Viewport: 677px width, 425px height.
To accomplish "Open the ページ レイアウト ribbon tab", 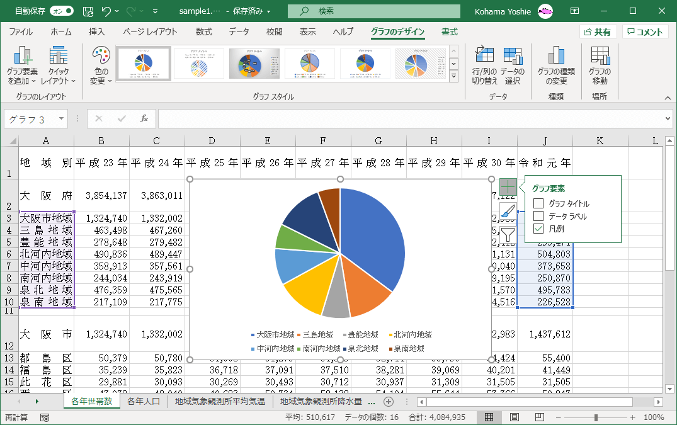I will (x=150, y=31).
